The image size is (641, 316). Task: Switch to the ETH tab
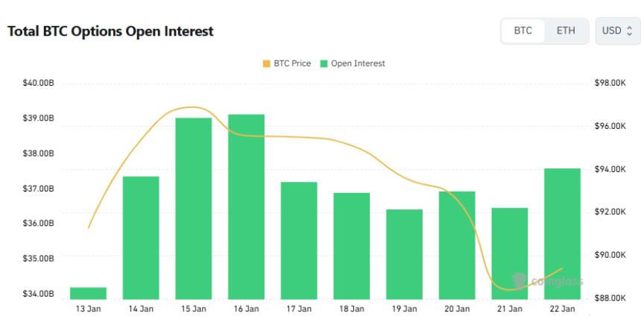[x=566, y=31]
